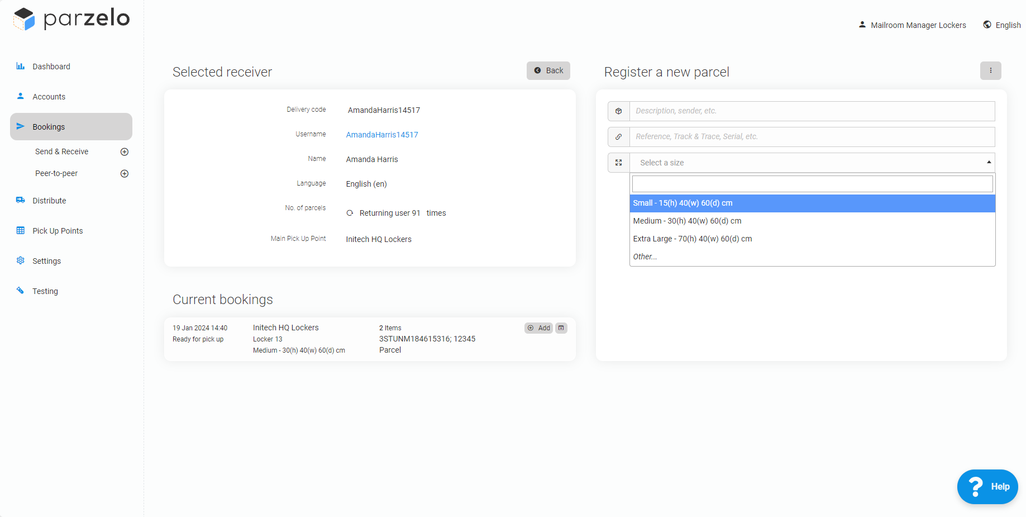1026x517 pixels.
Task: Choose Medium - 30(h) 40(w) 60(d) cm size option
Action: click(812, 221)
